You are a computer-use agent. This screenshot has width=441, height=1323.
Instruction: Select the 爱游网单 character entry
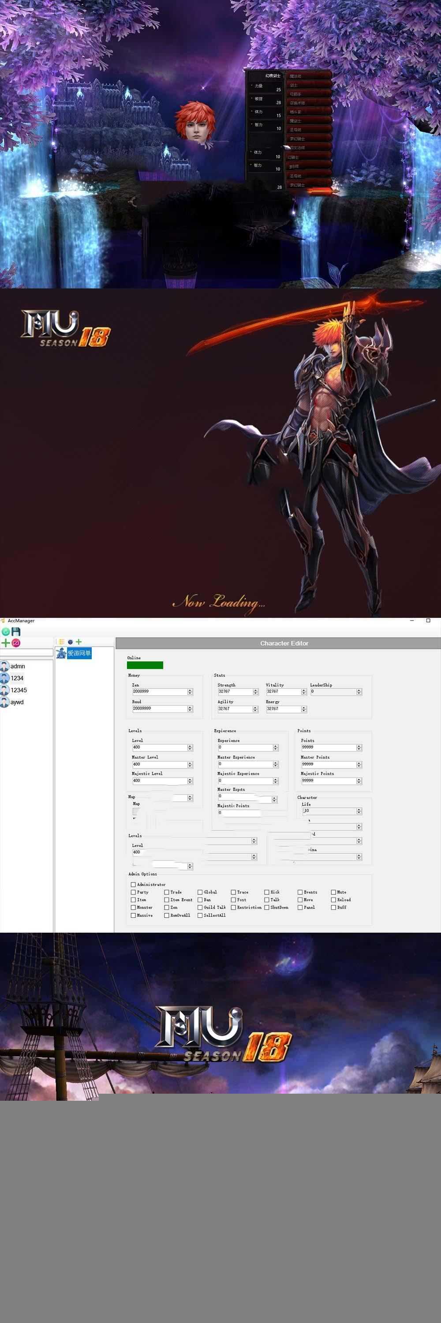pyautogui.click(x=78, y=653)
